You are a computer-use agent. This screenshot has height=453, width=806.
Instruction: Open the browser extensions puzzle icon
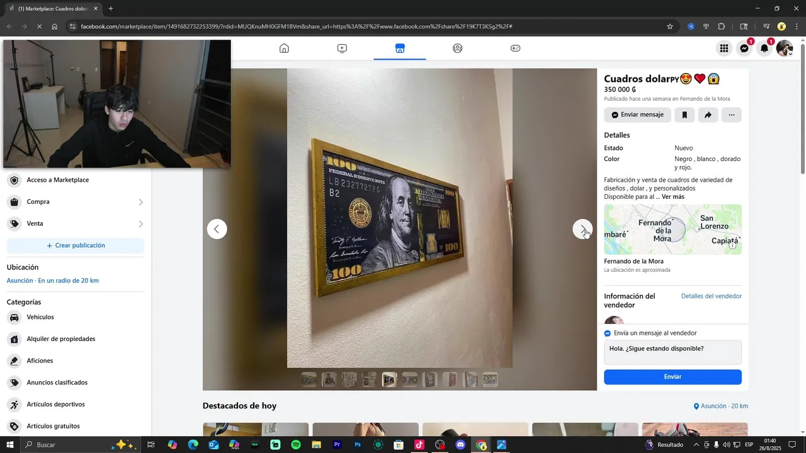[x=722, y=26]
